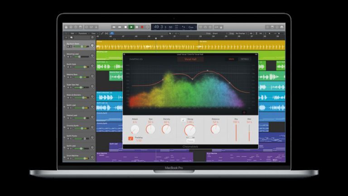Click the green Play button

point(131,27)
